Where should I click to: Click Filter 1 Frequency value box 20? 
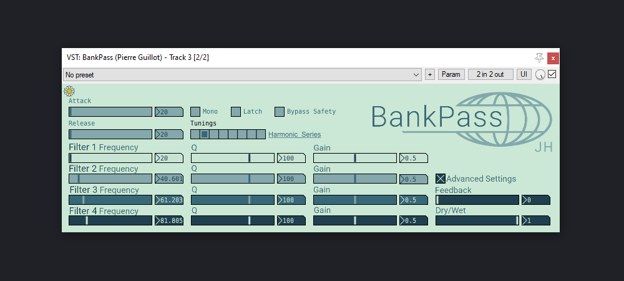[x=169, y=158]
